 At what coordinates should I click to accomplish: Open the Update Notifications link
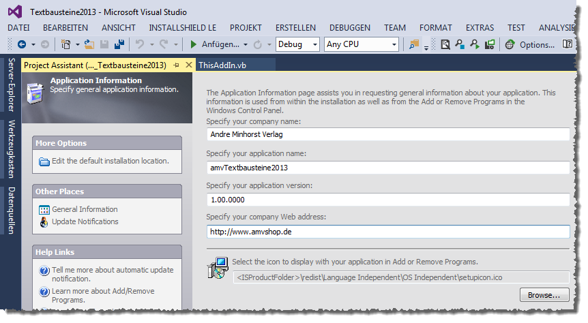click(85, 222)
